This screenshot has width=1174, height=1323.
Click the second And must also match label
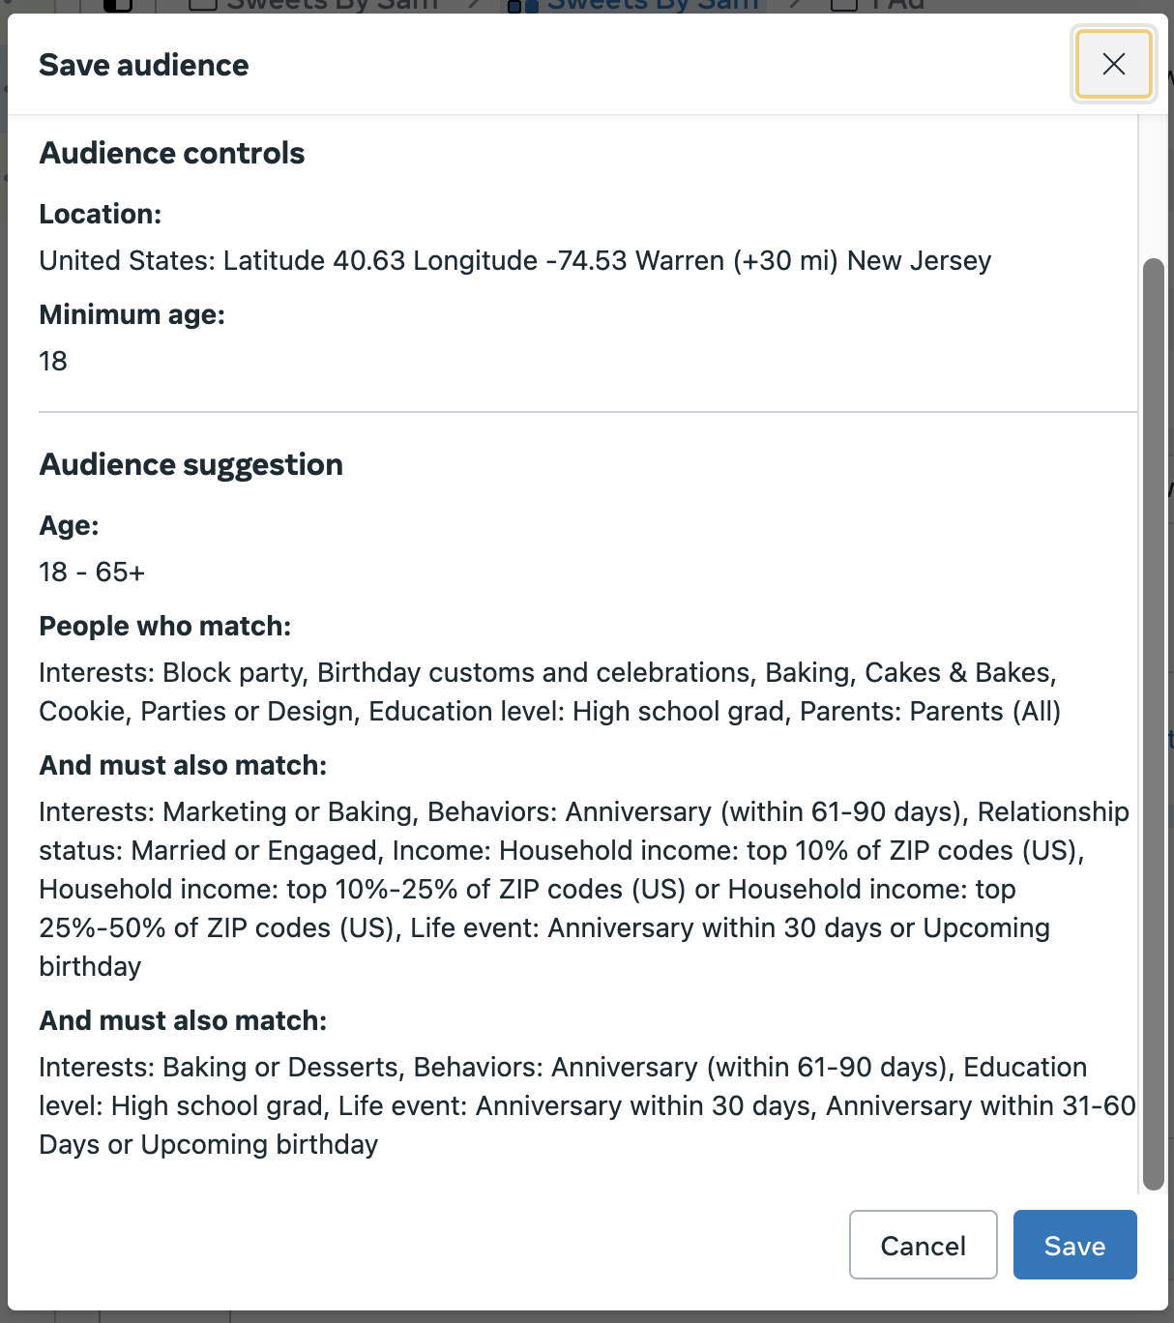coord(183,1020)
